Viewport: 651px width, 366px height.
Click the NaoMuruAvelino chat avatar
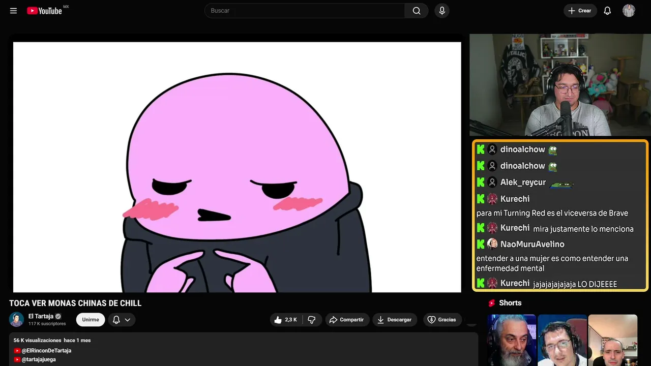492,244
